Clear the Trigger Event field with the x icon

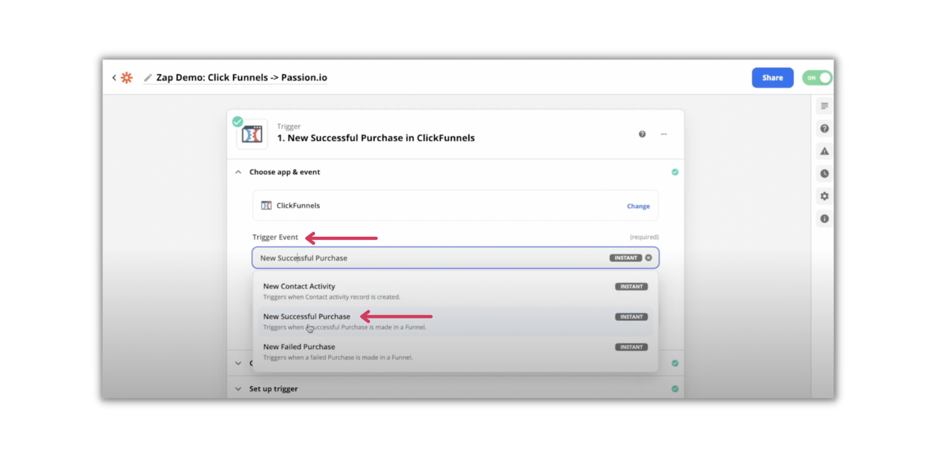648,257
